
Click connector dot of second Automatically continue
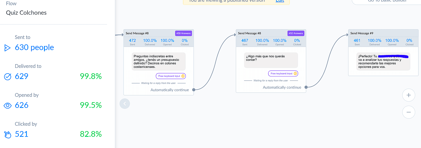306,87
